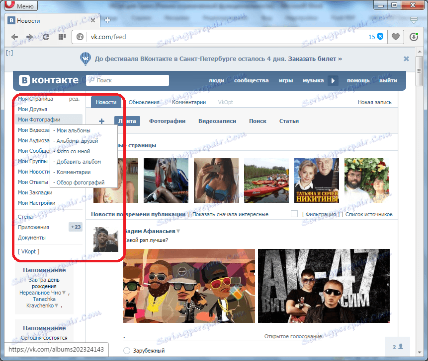Start music with the play button in header
The image size is (428, 361).
click(333, 81)
